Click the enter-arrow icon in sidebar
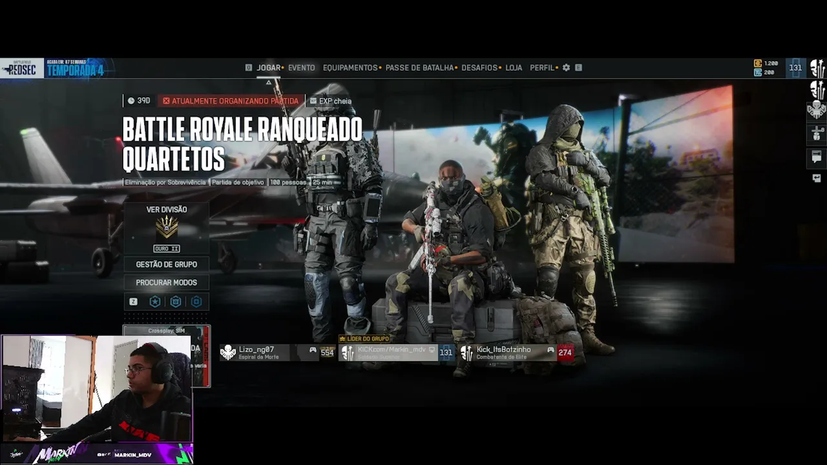 (x=817, y=178)
